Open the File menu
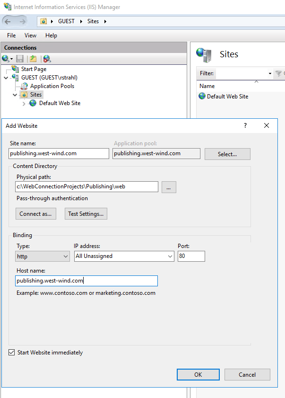Image resolution: width=285 pixels, height=398 pixels. [x=11, y=35]
